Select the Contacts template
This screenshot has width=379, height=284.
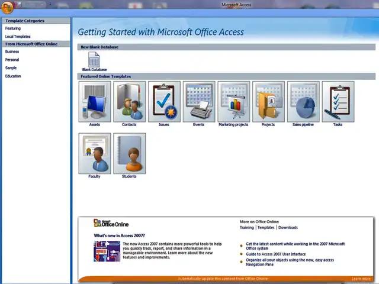point(129,104)
